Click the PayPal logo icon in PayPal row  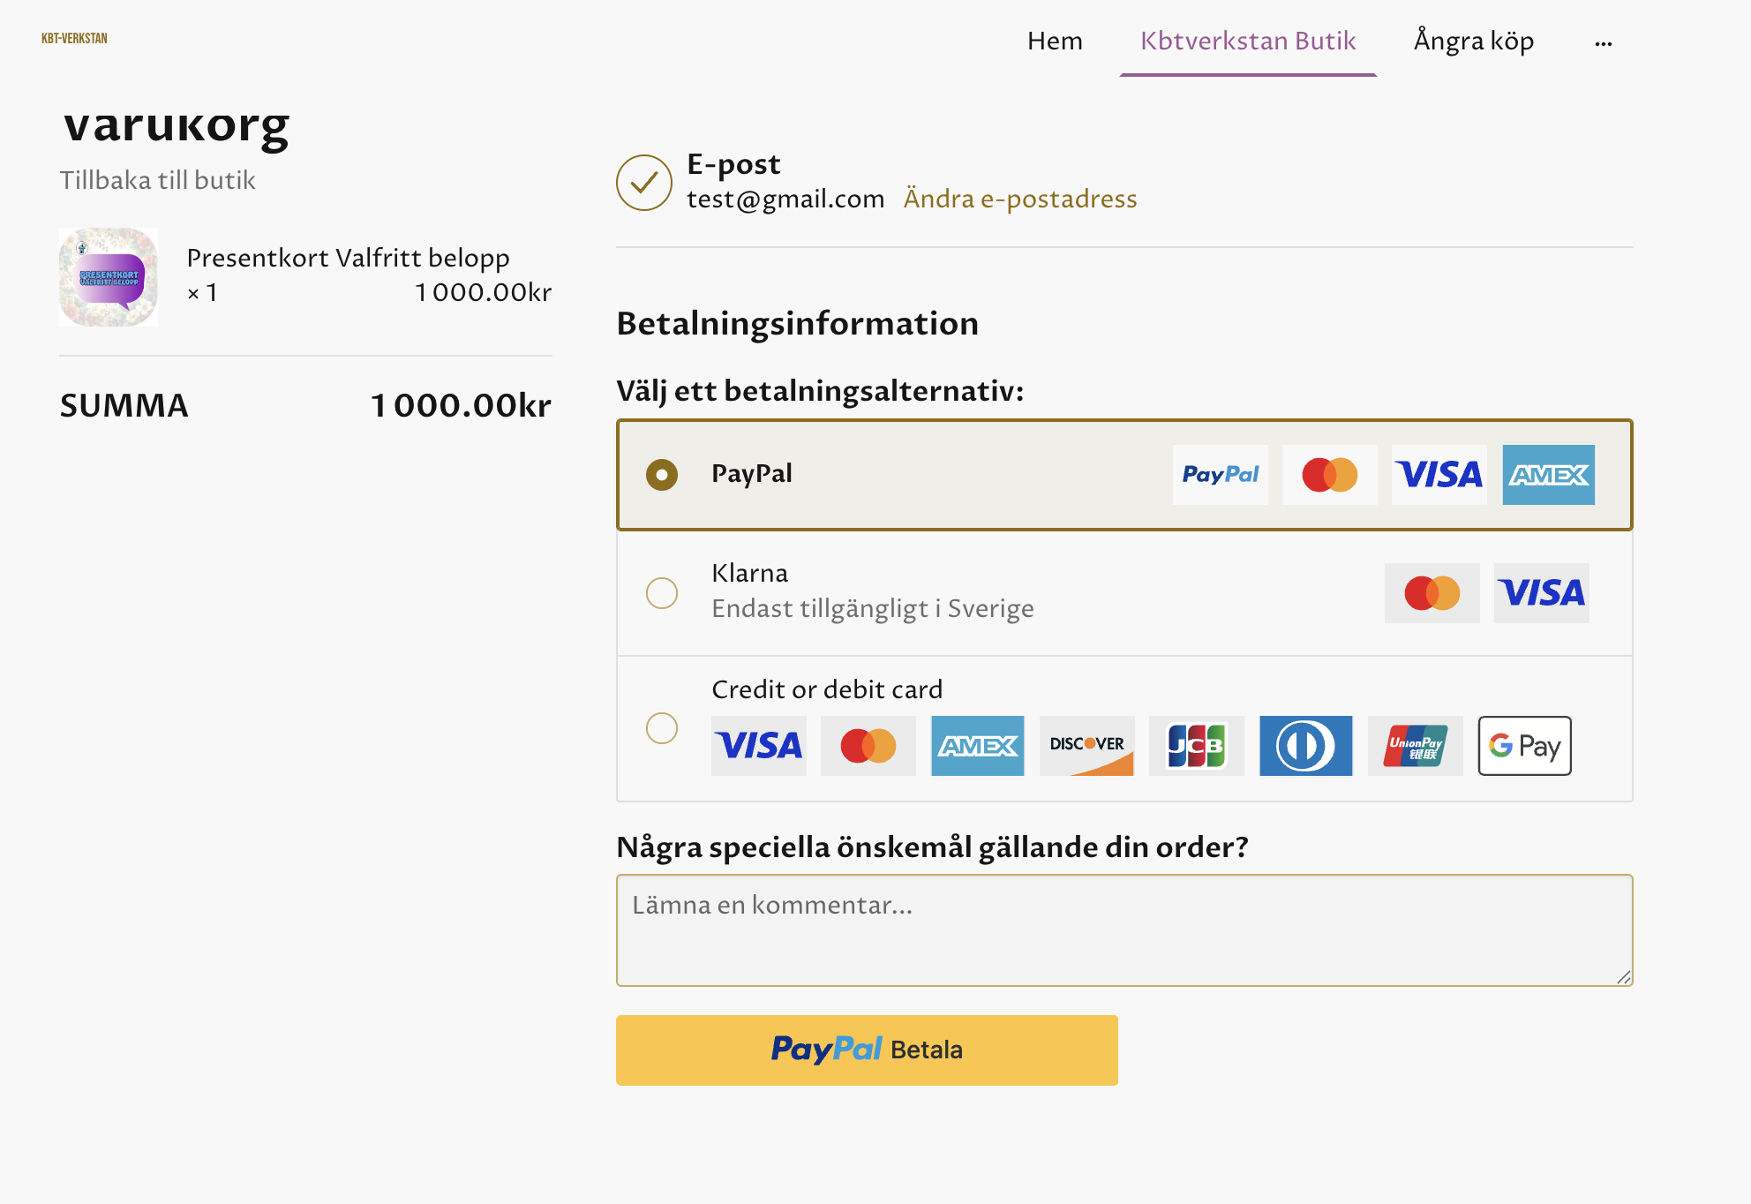pos(1220,475)
